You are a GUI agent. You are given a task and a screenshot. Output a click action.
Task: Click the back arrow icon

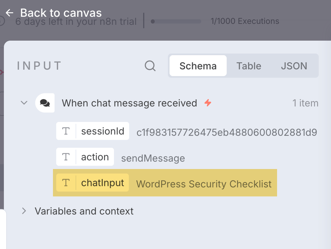pos(10,13)
